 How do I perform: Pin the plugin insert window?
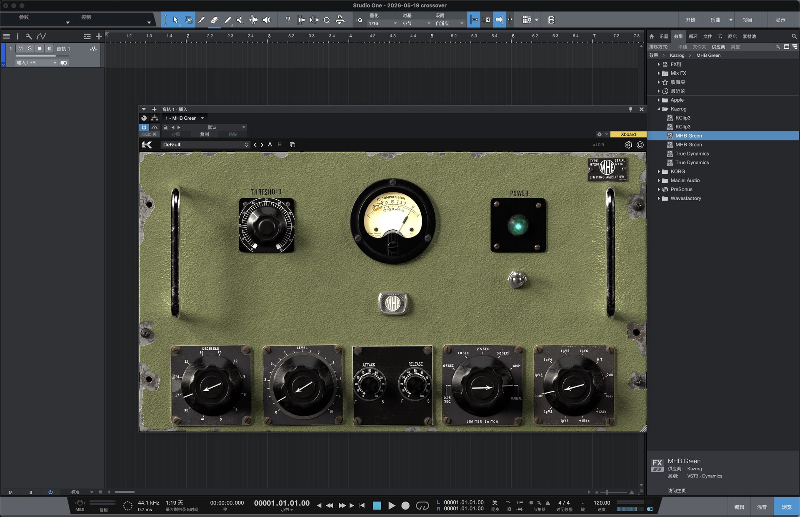630,109
